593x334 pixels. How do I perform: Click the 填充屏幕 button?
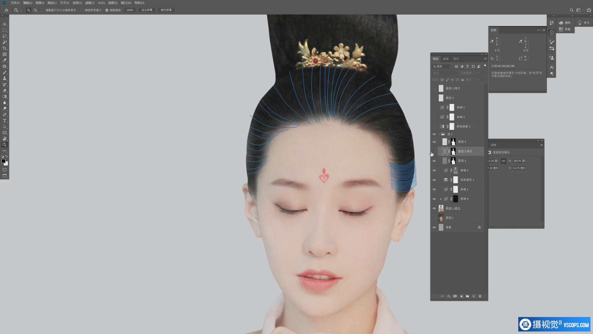tap(166, 10)
